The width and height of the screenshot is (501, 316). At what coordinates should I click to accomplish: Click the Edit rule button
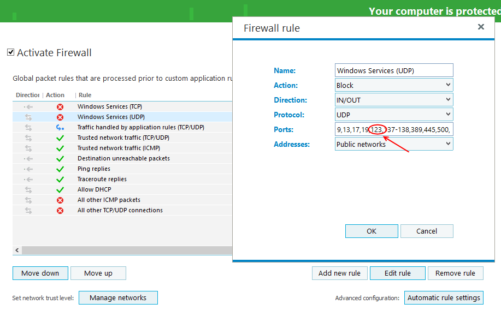click(x=397, y=273)
